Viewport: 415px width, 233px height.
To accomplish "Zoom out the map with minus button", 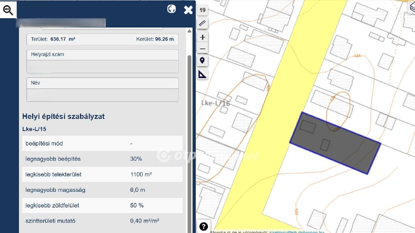I will (203, 49).
